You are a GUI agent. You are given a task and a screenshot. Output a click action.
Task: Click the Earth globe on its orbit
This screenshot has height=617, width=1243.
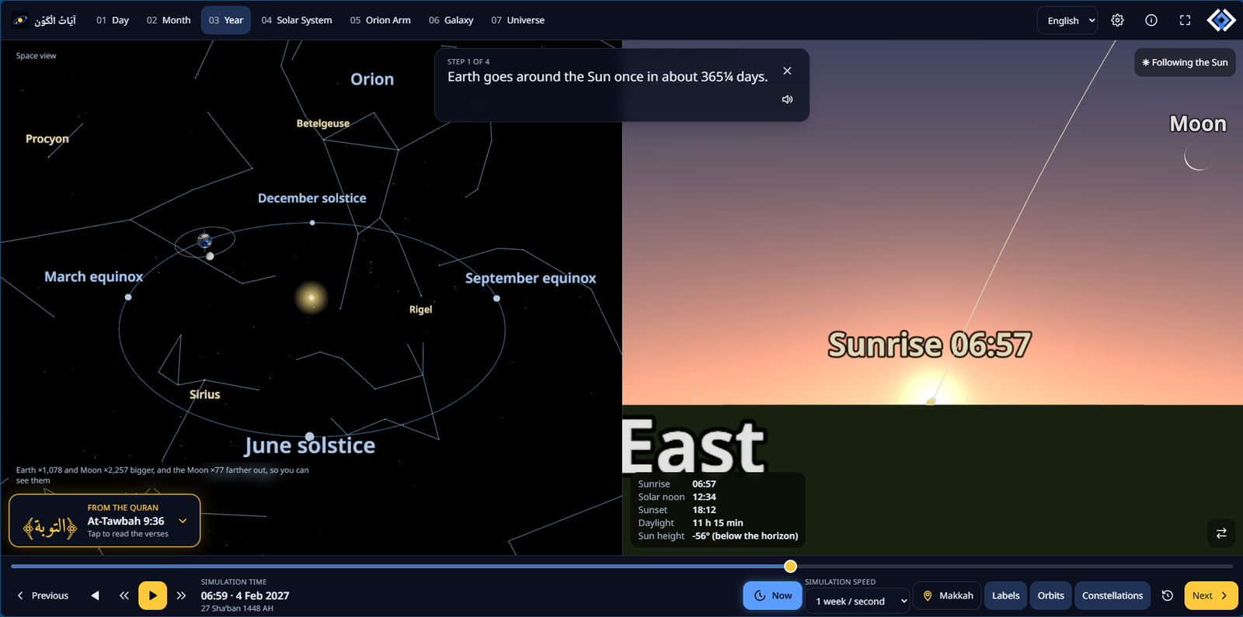tap(205, 241)
